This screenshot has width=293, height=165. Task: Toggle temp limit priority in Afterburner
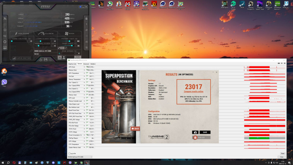pyautogui.click(x=66, y=48)
